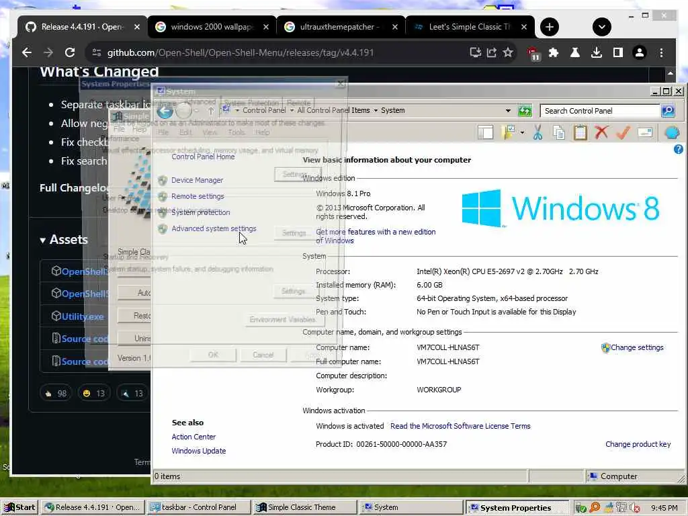
Task: Click install app icon in Chrome address bar
Action: tap(475, 52)
